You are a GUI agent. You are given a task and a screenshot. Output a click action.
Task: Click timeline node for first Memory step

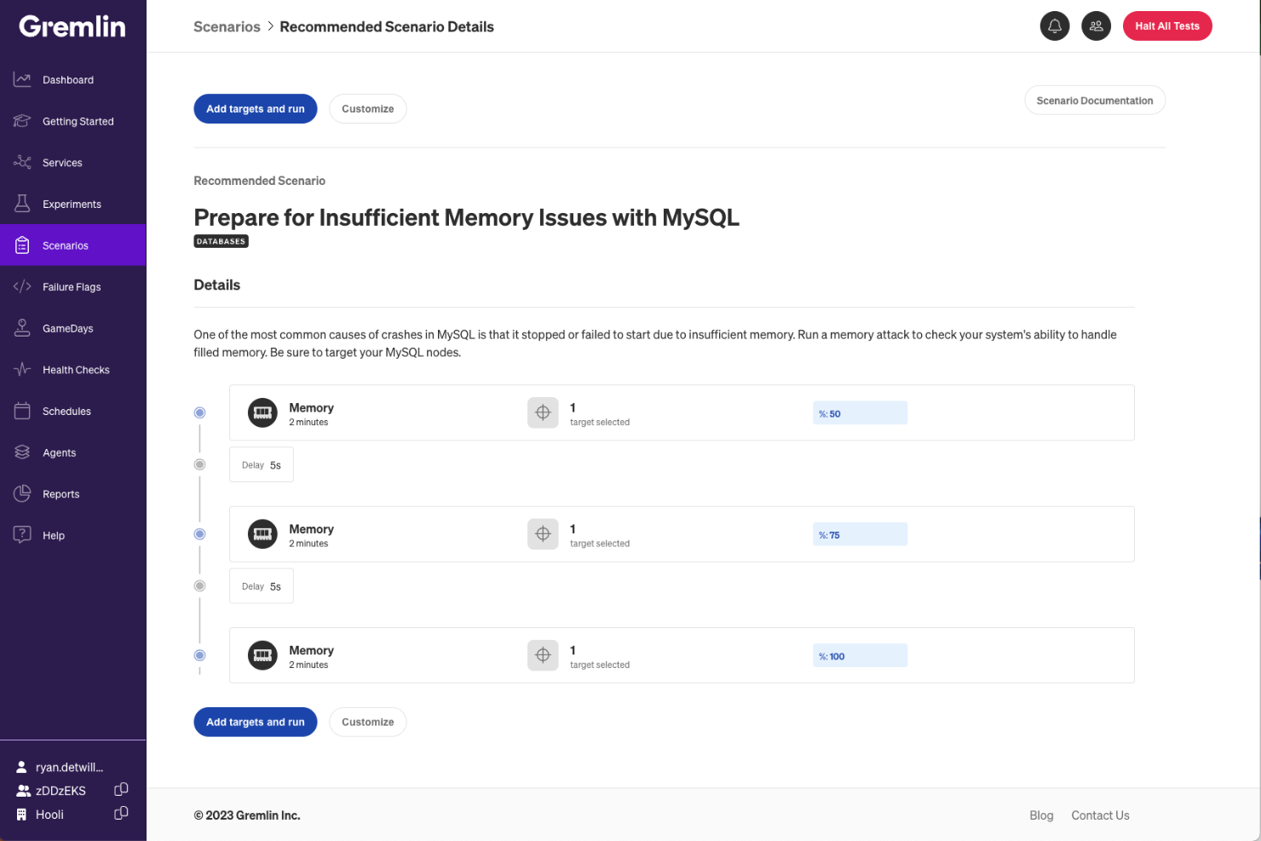coord(199,412)
